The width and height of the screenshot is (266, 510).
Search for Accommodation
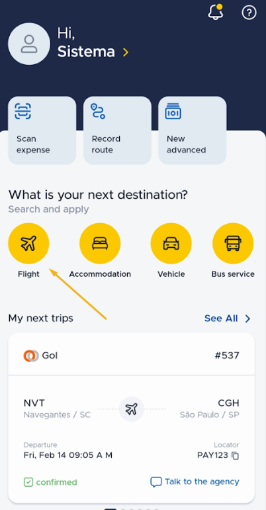(100, 243)
